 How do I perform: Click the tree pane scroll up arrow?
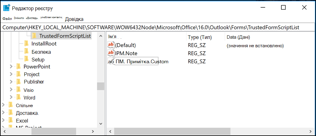(101, 36)
